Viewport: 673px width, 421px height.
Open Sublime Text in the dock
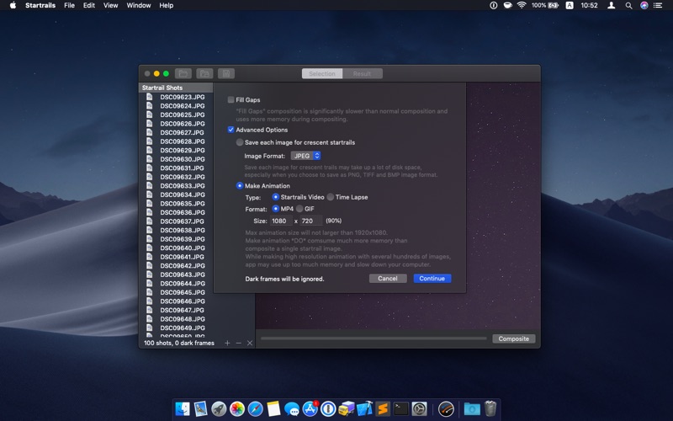(383, 408)
